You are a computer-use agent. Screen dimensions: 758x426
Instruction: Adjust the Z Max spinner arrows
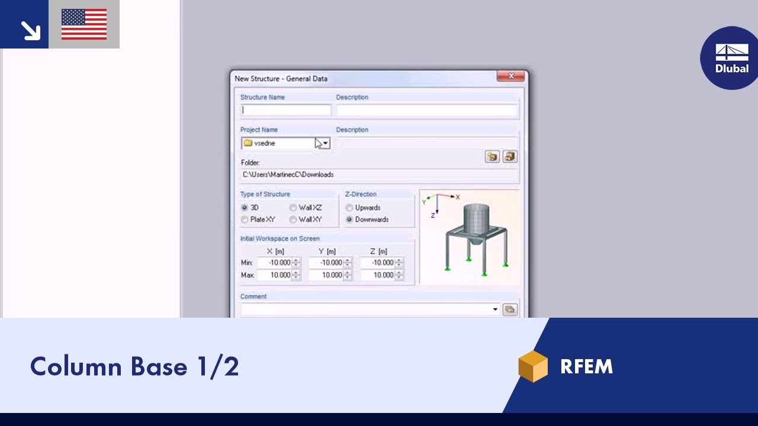(400, 275)
